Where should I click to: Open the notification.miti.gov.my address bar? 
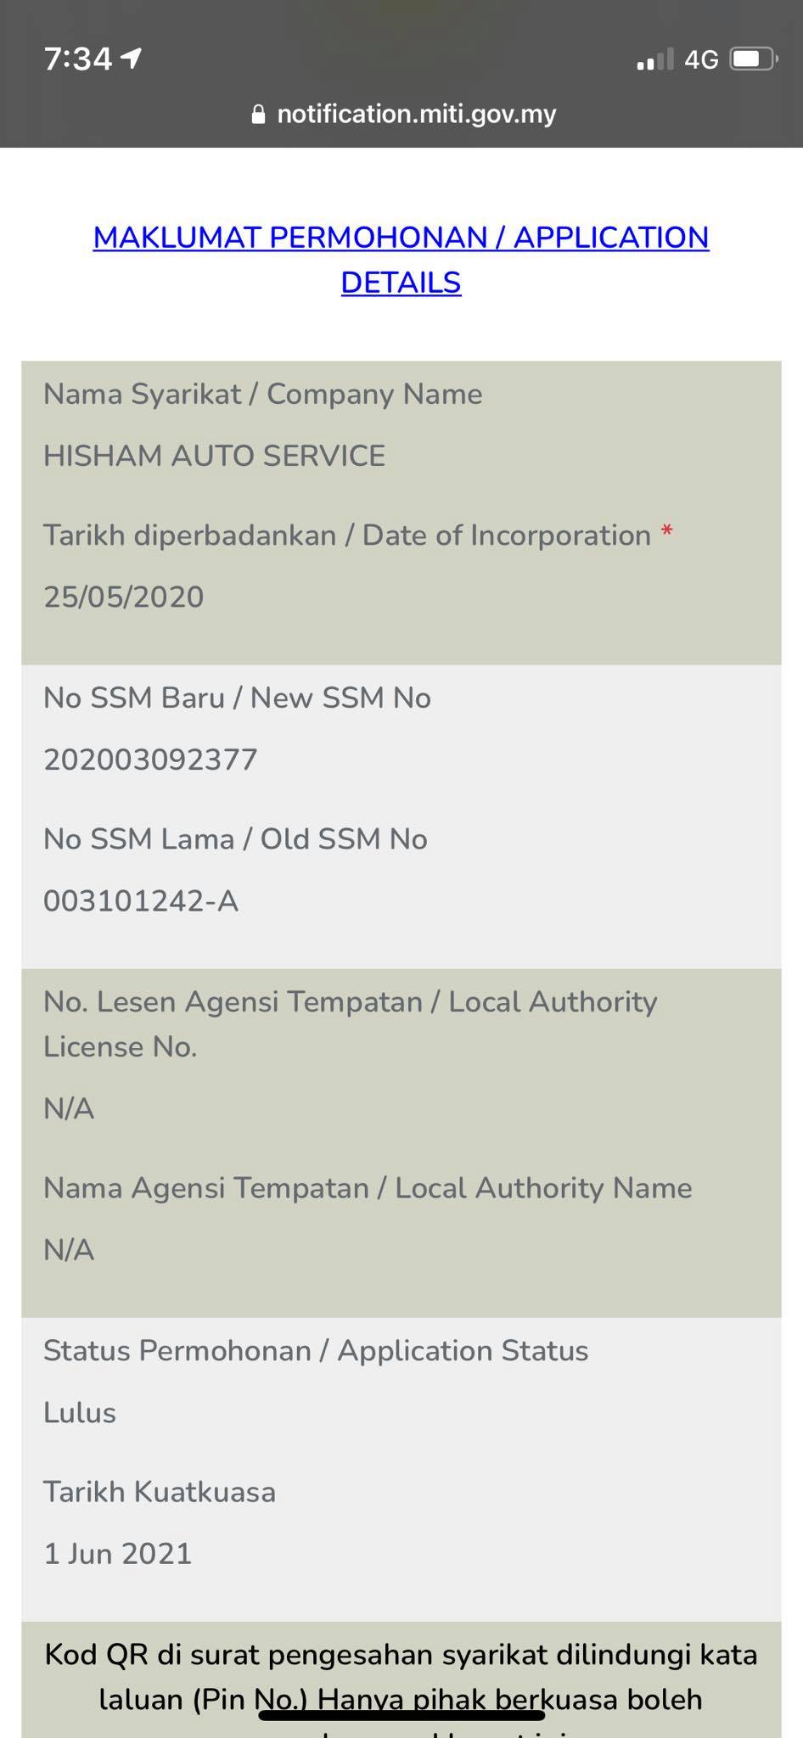tap(403, 114)
